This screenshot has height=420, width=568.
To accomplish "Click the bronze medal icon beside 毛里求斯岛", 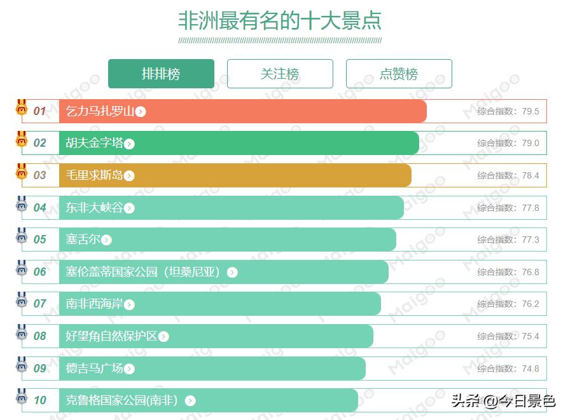I will pos(22,172).
